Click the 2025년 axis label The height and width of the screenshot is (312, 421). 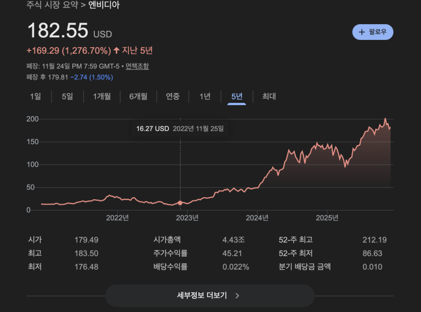click(327, 218)
